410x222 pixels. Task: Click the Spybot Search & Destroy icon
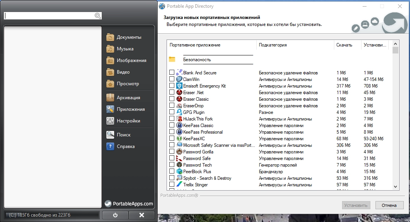[179, 178]
